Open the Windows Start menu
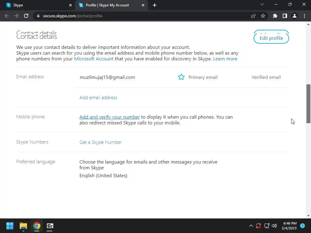This screenshot has height=233, width=311. 10,226
